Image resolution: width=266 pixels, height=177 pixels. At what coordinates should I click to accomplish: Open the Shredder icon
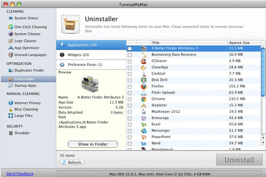[x=11, y=133]
